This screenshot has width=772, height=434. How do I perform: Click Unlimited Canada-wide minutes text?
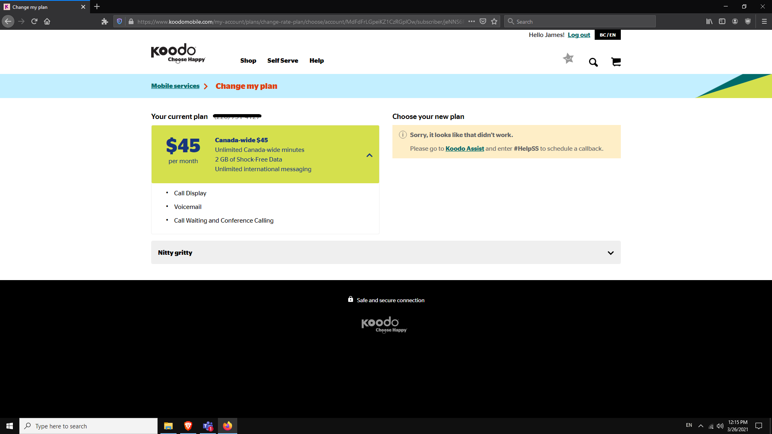click(259, 150)
